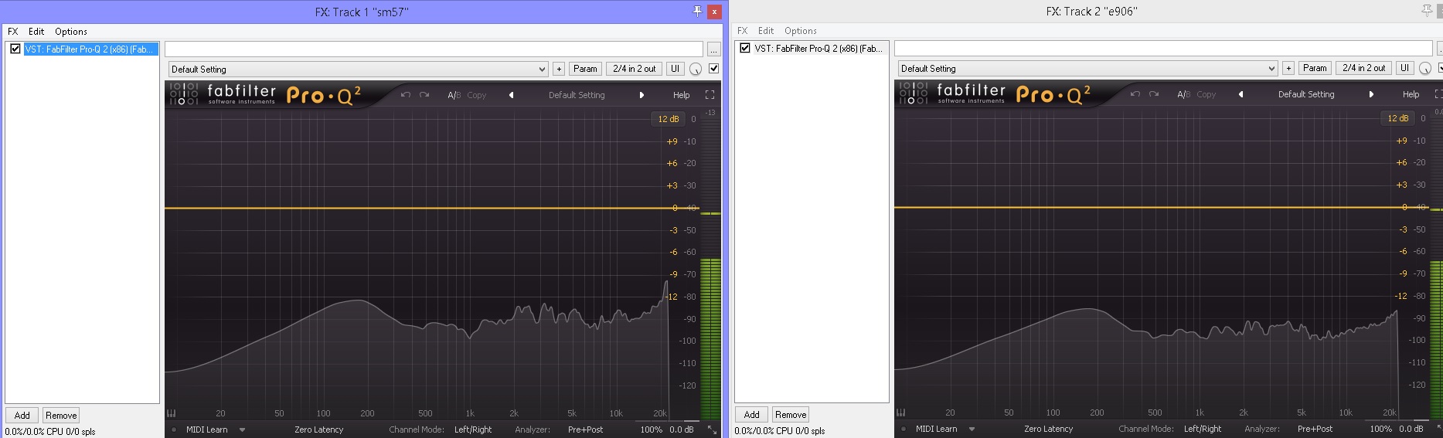Click the resize corner icon in sm57 Pro-Q 2
Viewport: 1443px width, 438px height.
point(712,430)
